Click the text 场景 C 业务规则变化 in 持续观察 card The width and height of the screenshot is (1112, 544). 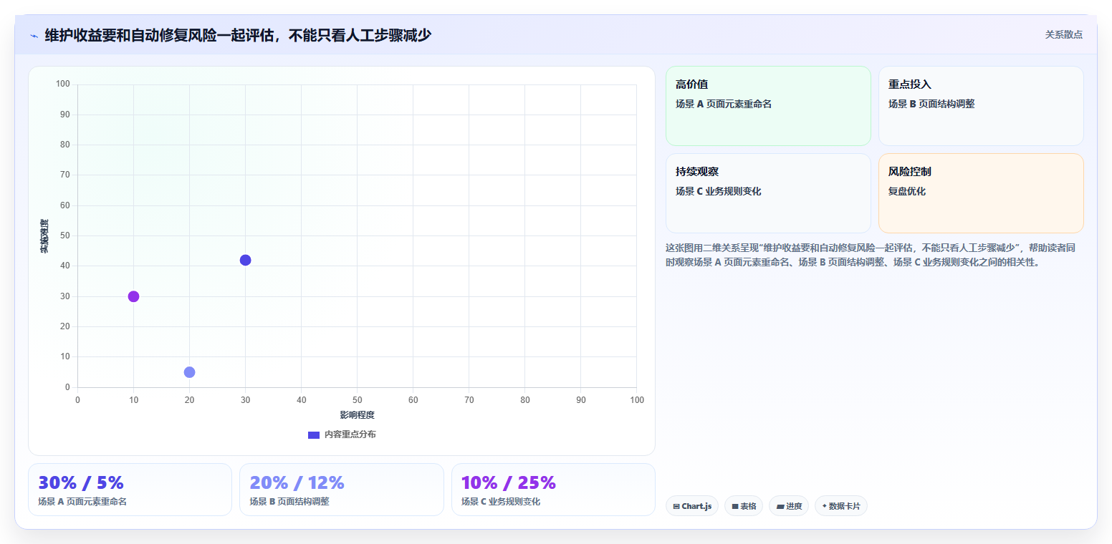(719, 191)
